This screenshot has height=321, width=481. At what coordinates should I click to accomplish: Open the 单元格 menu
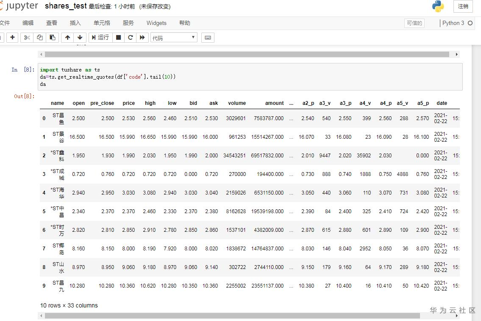tap(102, 23)
